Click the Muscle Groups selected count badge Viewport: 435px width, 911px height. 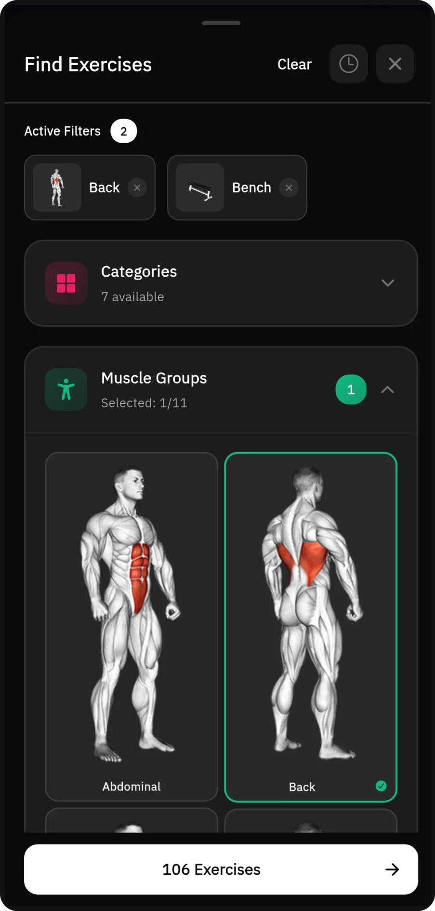click(351, 389)
